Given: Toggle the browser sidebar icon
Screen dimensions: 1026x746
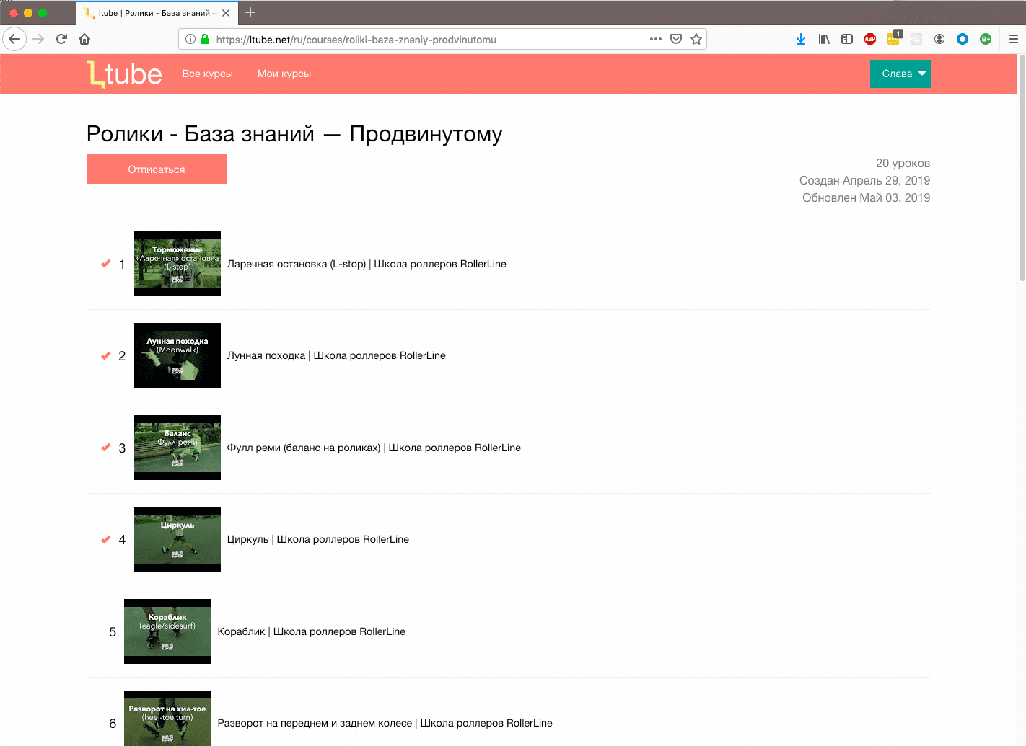Looking at the screenshot, I should point(846,39).
